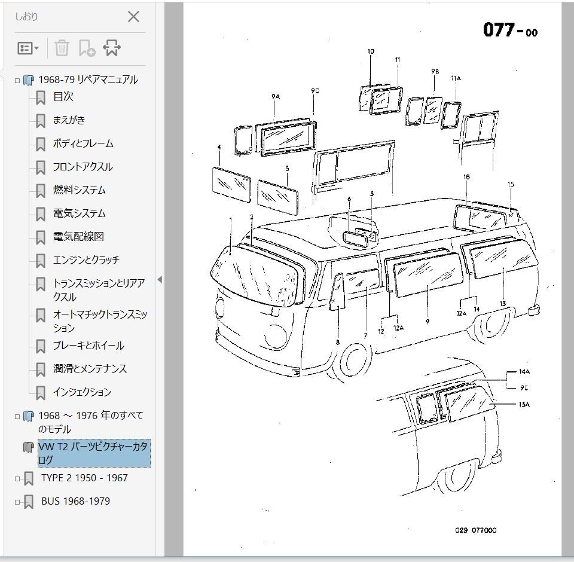Click the bookmark icon beside 電気配線図
574x562 pixels.
40,237
